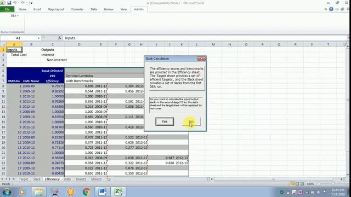This screenshot has height=197, width=351.
Task: Switch to Page Break Preview in the status bar
Action: [302, 184]
